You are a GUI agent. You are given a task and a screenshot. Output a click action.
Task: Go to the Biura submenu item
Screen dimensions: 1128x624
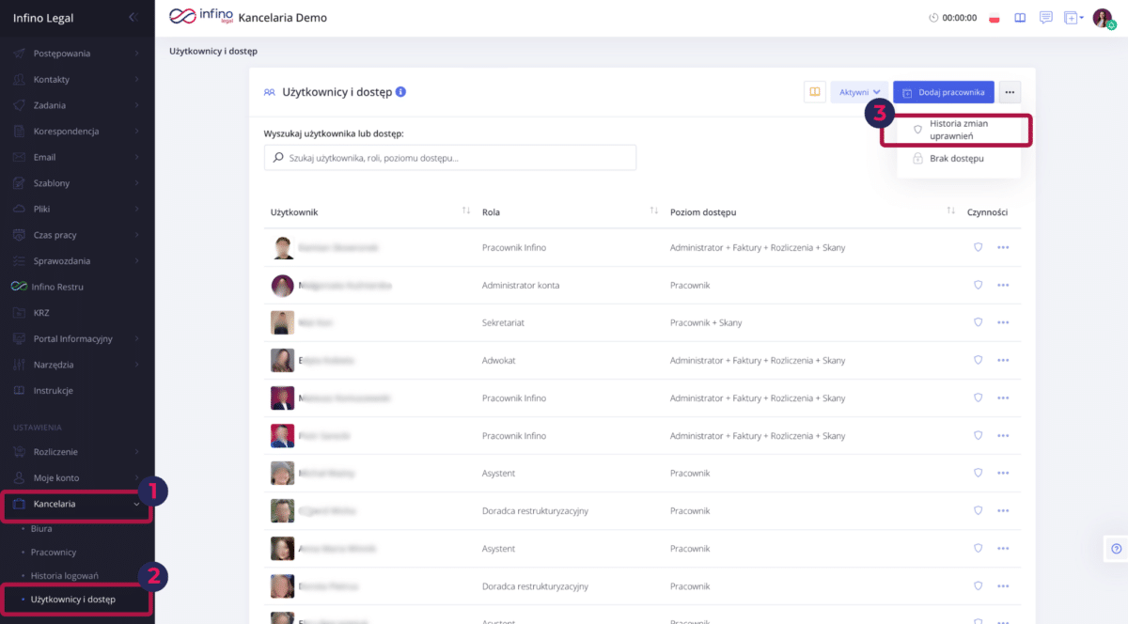tap(41, 529)
